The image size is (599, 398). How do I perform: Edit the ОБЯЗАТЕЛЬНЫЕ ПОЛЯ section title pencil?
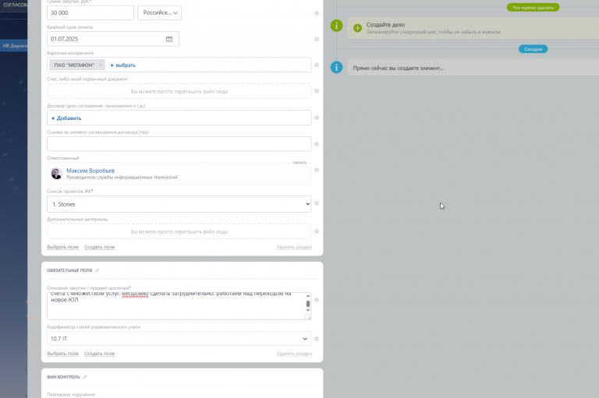coord(97,270)
